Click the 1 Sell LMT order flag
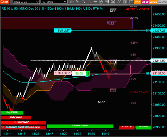This screenshot has width=167, height=137. tap(63, 31)
